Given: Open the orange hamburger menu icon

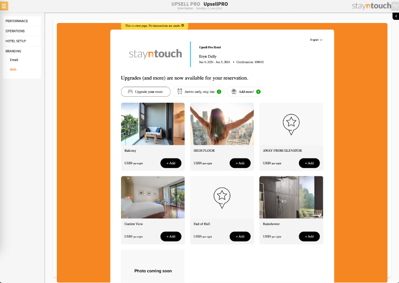Looking at the screenshot, I should [4, 6].
